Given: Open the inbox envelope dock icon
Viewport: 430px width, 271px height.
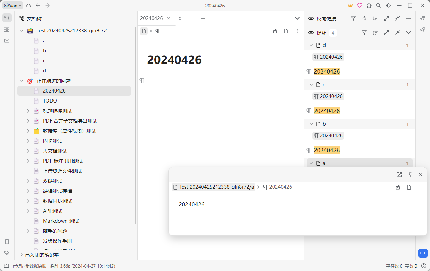Looking at the screenshot, I should tap(7, 41).
